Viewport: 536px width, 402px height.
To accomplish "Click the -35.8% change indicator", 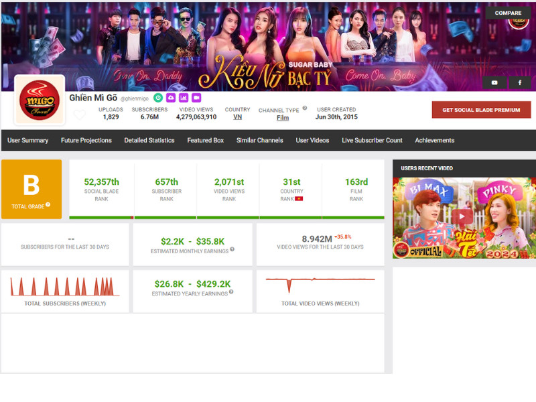I will (342, 237).
